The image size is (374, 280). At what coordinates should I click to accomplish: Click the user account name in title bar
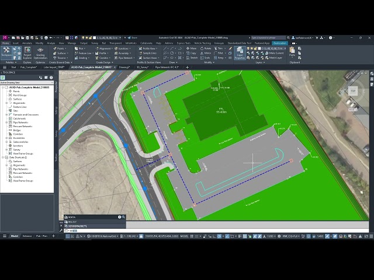(x=304, y=37)
